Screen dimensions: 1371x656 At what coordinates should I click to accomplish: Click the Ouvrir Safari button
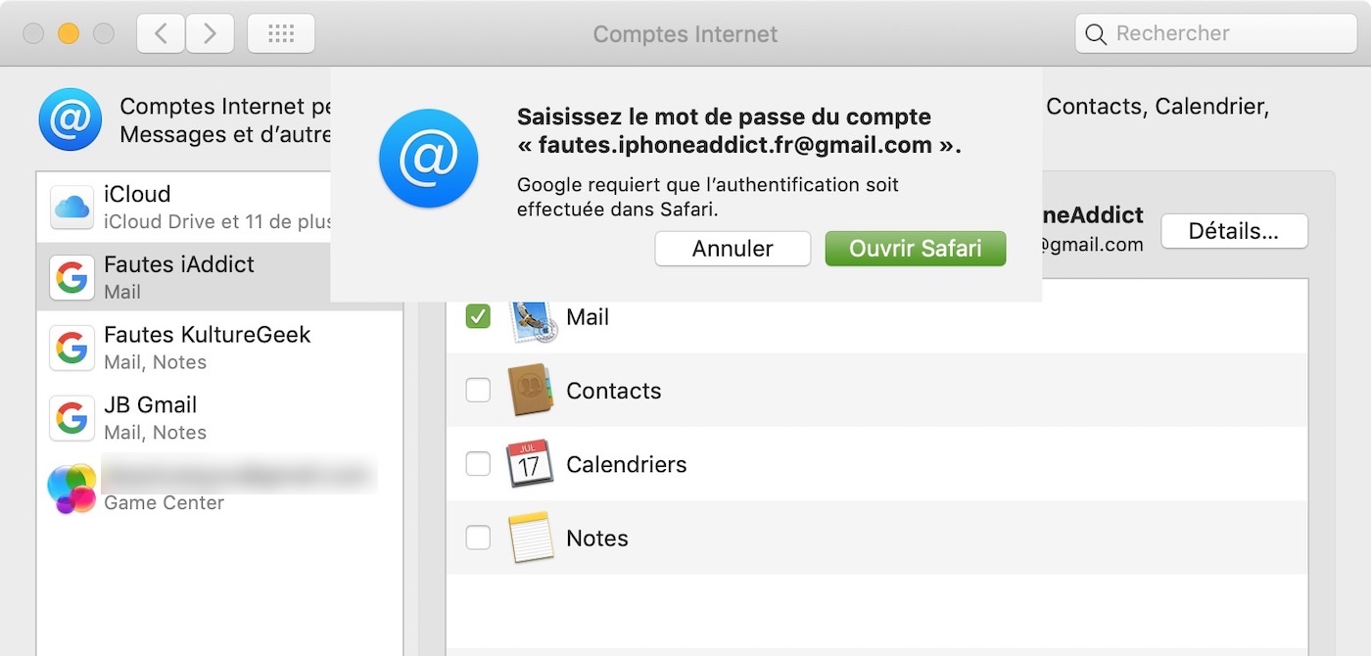coord(916,249)
